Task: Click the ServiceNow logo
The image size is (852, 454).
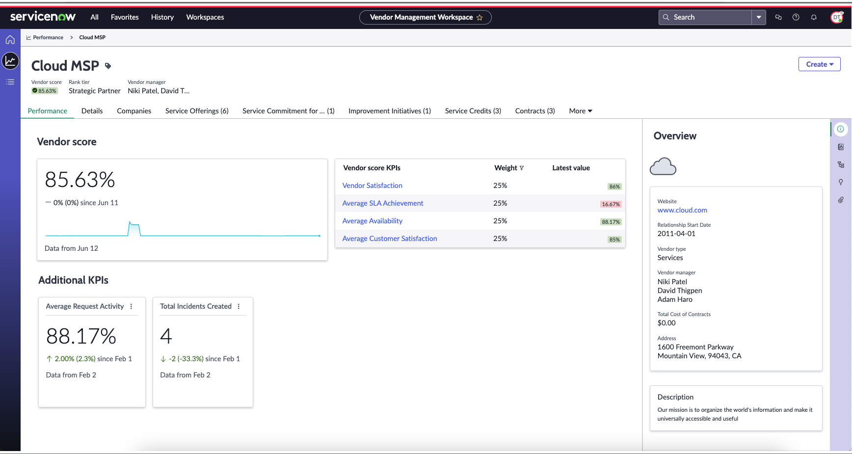Action: (x=43, y=17)
